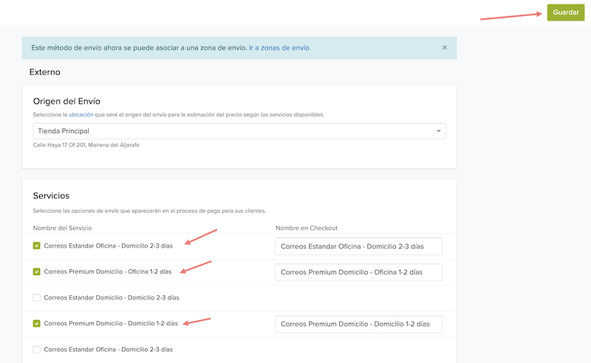
Task: Dismiss the blue shipping zone notice
Action: [x=444, y=47]
